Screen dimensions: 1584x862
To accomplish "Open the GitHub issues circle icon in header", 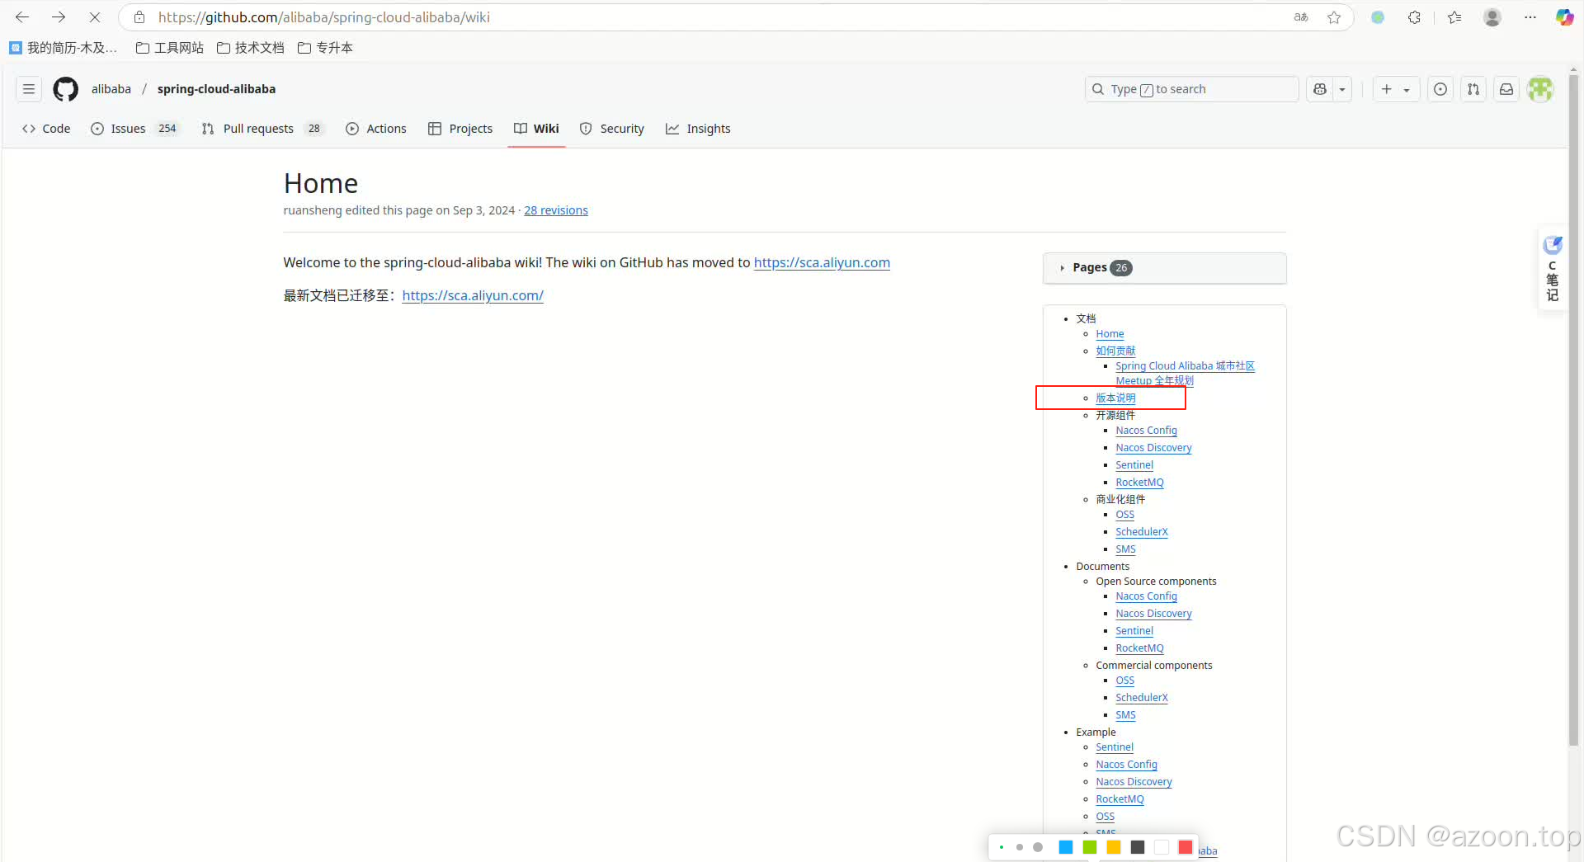I will 1440,89.
